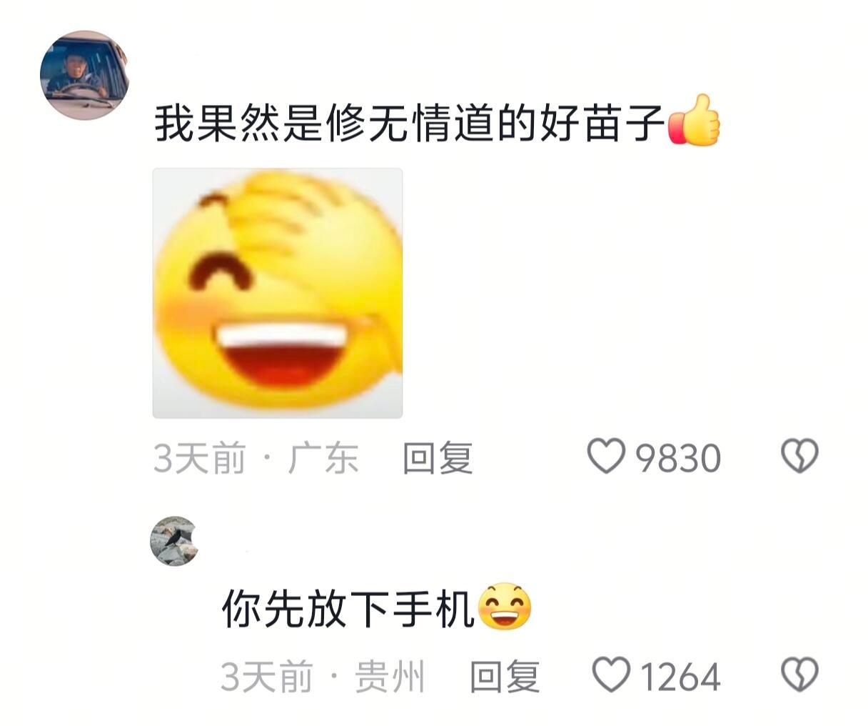Tap the 1264 like count
This screenshot has width=868, height=726.
point(680,677)
